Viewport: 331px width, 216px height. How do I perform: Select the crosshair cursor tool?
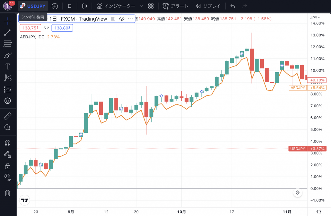click(8, 21)
